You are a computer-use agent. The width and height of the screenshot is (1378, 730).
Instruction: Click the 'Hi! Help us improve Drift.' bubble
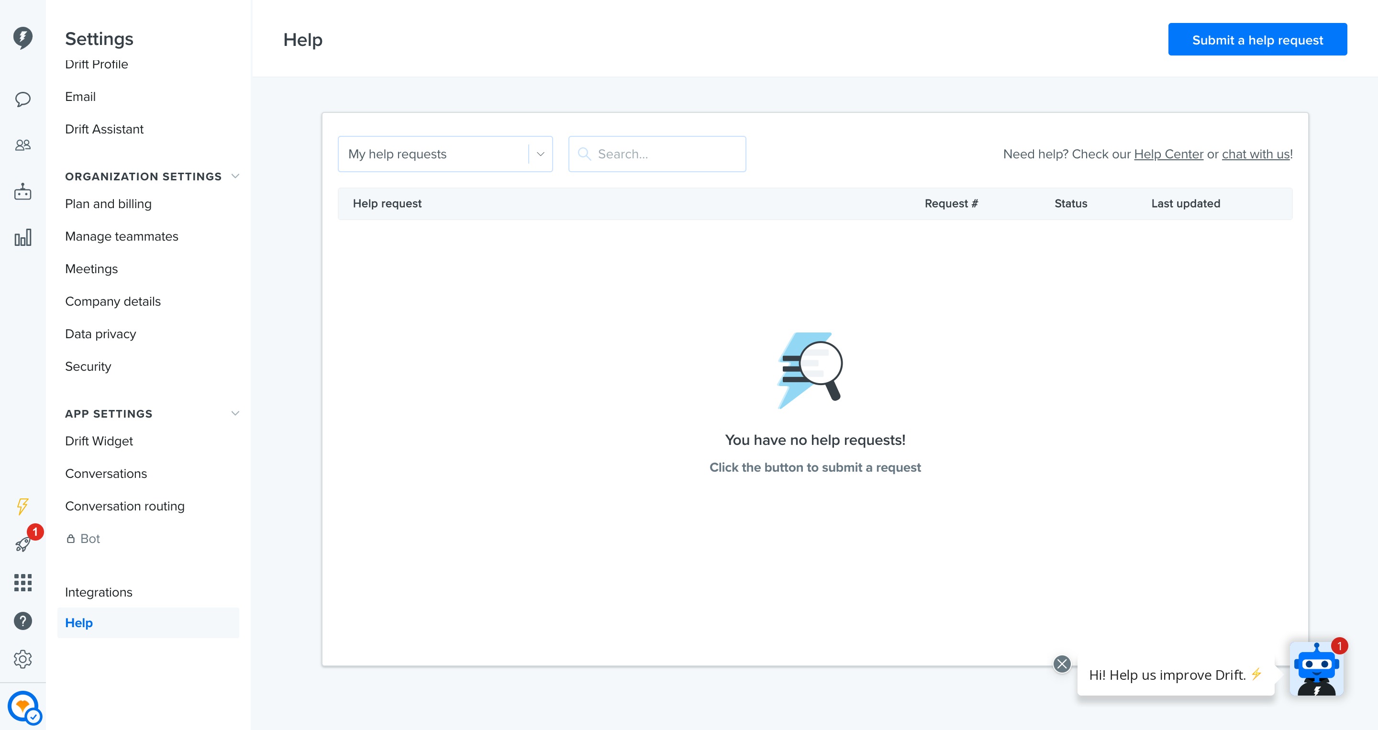pyautogui.click(x=1175, y=675)
